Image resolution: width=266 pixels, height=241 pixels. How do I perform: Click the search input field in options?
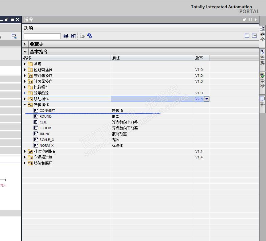point(42,36)
